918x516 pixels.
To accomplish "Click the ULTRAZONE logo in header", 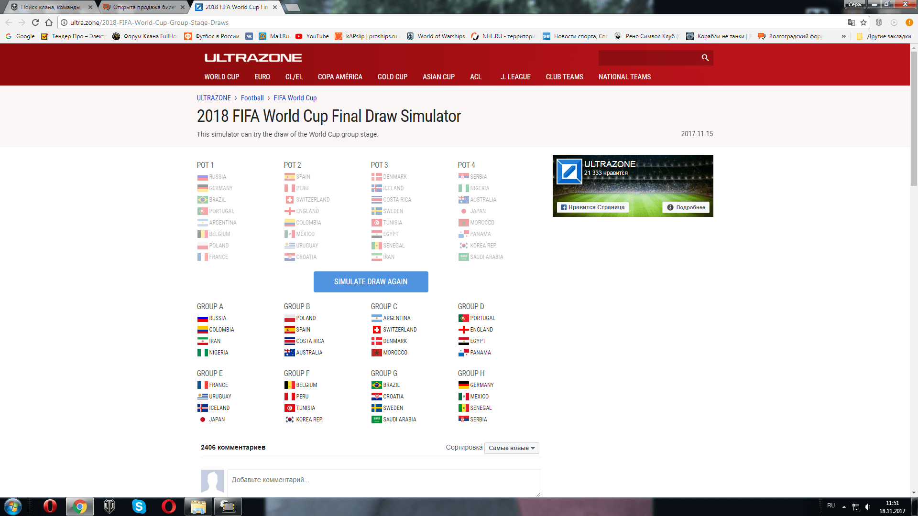I will [x=253, y=58].
